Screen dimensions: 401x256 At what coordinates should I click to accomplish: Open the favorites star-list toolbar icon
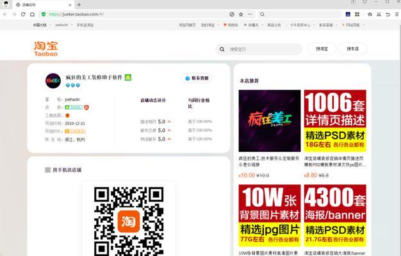pyautogui.click(x=370, y=14)
